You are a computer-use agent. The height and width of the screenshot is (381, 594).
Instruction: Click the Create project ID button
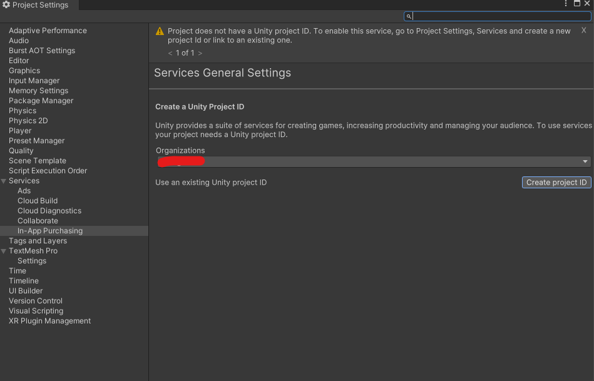(556, 182)
